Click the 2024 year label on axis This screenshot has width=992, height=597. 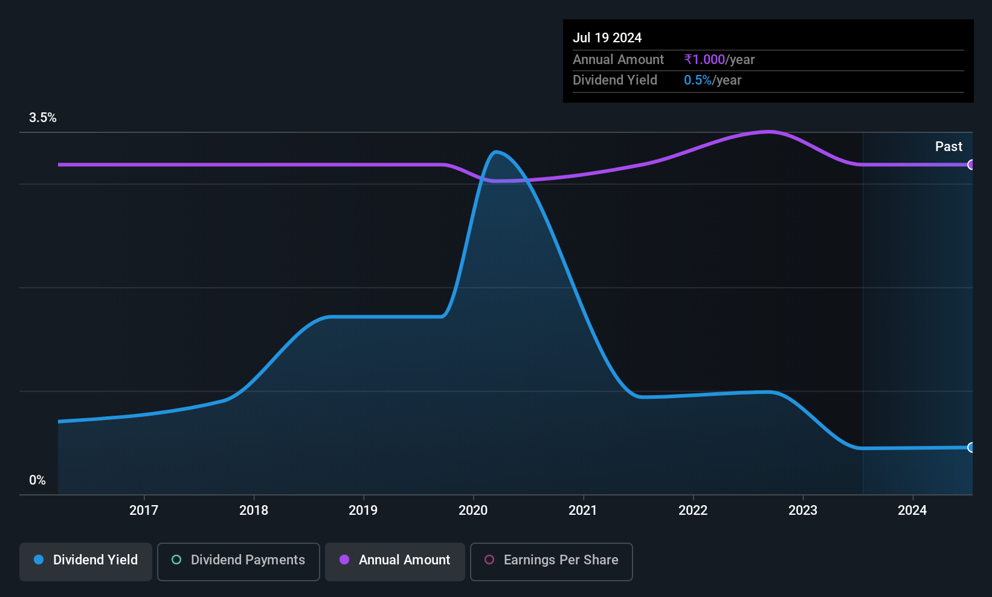pyautogui.click(x=912, y=510)
